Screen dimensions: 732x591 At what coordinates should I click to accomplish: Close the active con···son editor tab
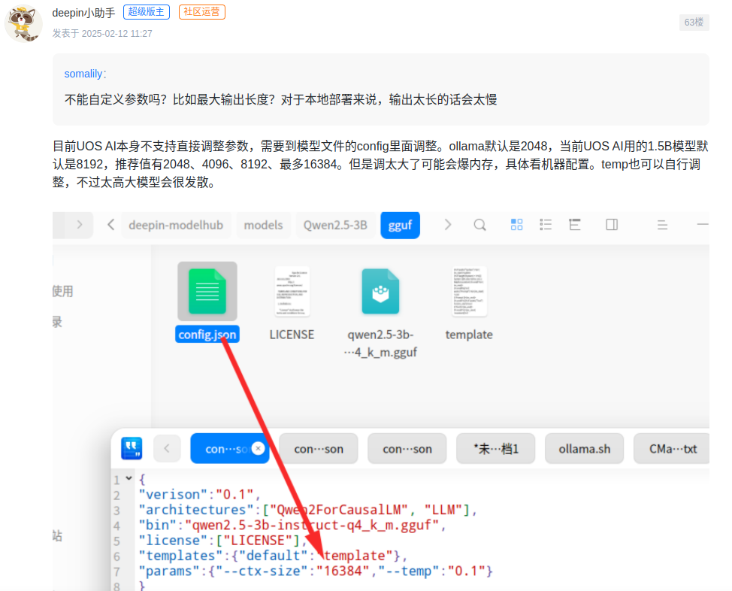click(258, 448)
